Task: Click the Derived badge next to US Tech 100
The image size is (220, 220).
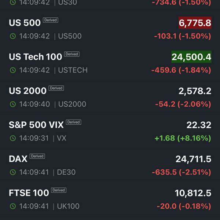Action: click(72, 54)
